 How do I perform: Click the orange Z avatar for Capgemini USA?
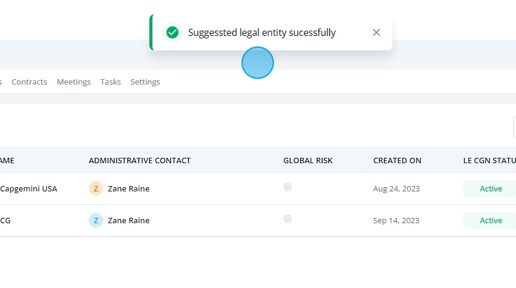[96, 188]
